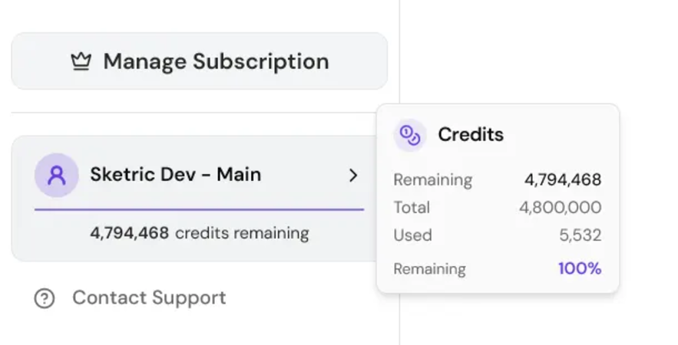Click the Credits popup title

click(471, 135)
